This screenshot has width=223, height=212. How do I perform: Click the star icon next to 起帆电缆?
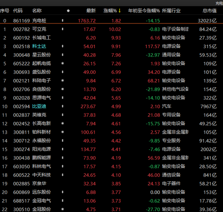(62, 63)
